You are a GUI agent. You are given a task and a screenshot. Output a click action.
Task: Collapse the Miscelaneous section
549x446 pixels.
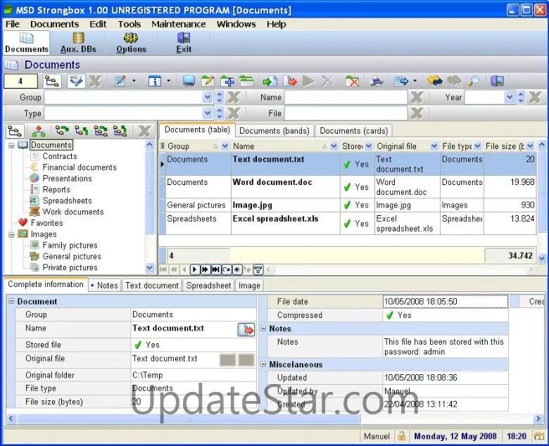pyautogui.click(x=264, y=364)
